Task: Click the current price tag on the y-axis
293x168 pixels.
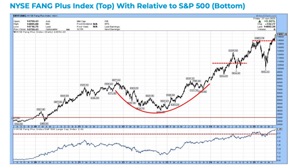Action: (282, 34)
